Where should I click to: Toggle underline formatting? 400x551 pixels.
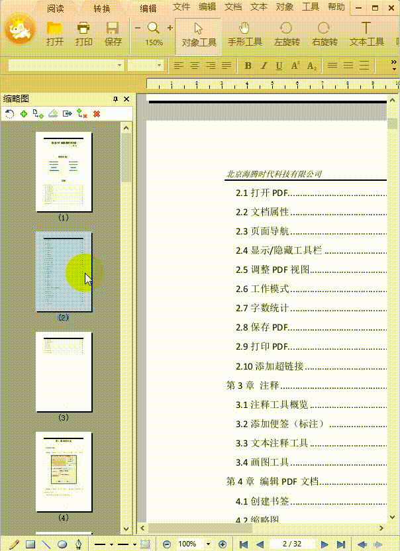click(279, 66)
